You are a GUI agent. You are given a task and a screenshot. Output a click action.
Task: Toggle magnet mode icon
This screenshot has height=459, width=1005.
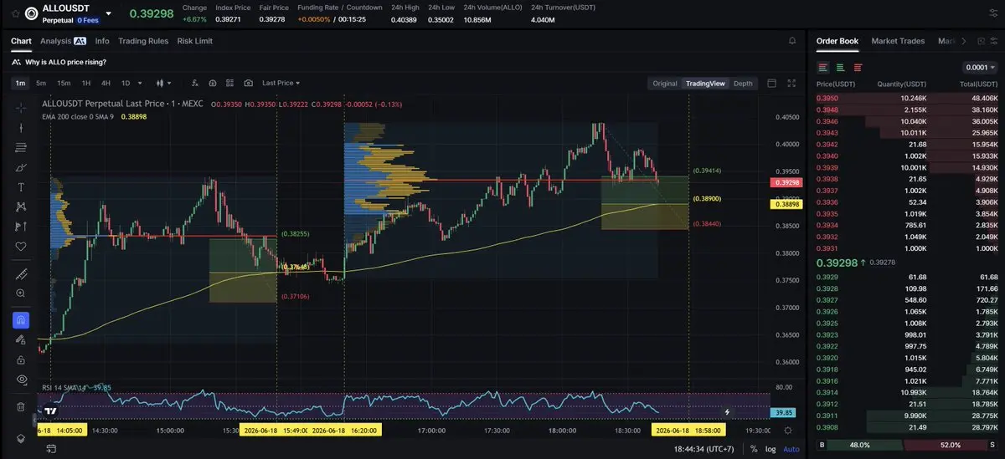(x=21, y=319)
